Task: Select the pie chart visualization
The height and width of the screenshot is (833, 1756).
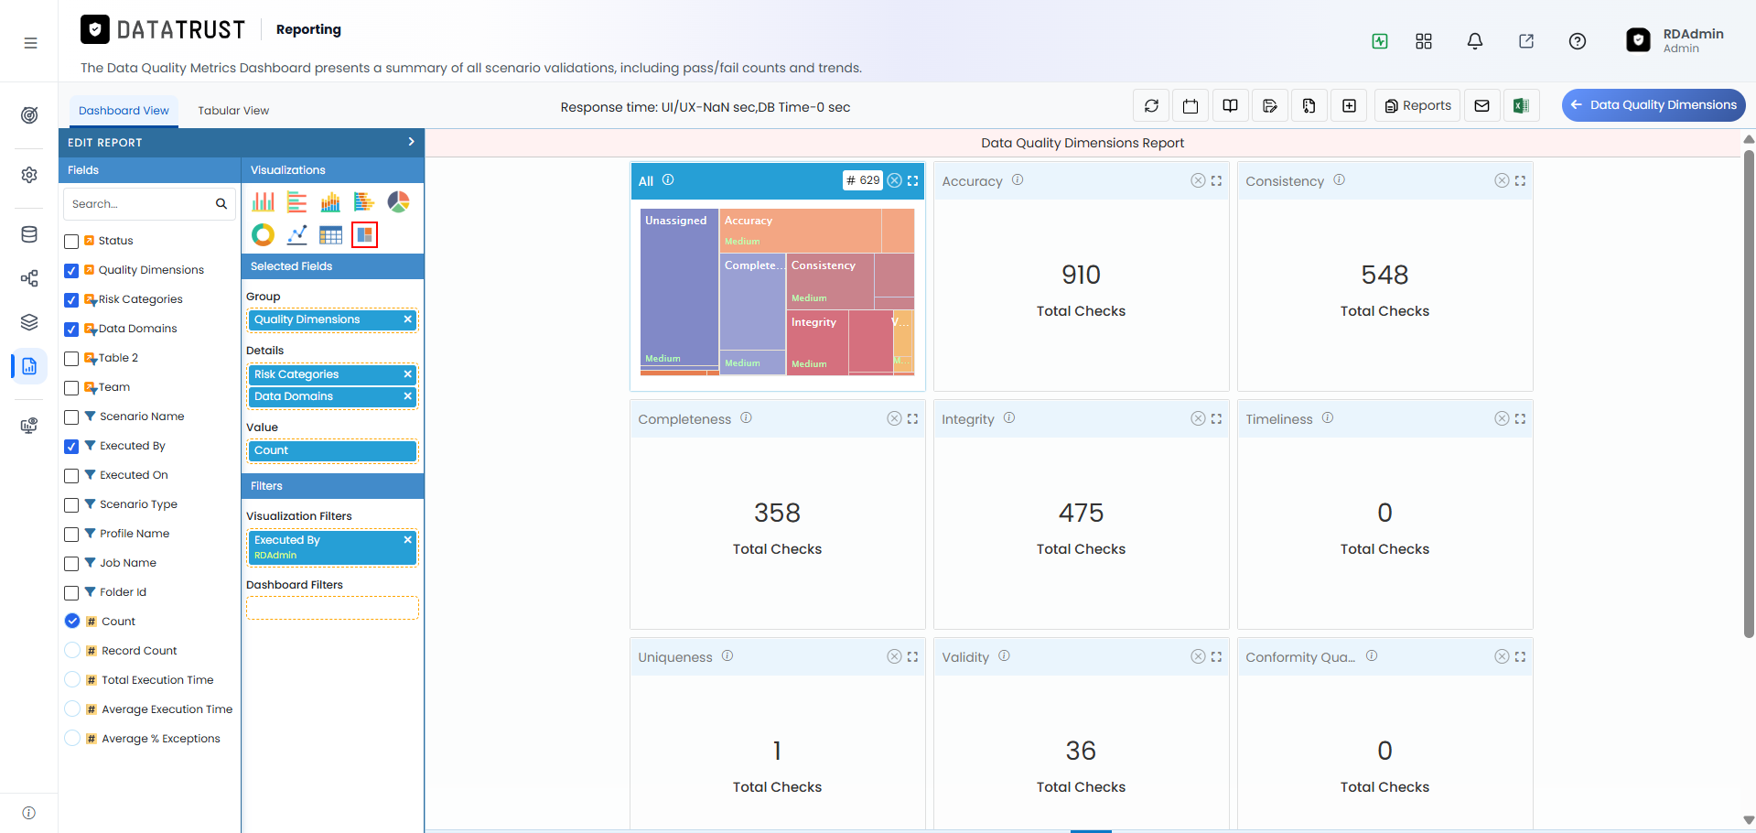Action: [x=398, y=202]
